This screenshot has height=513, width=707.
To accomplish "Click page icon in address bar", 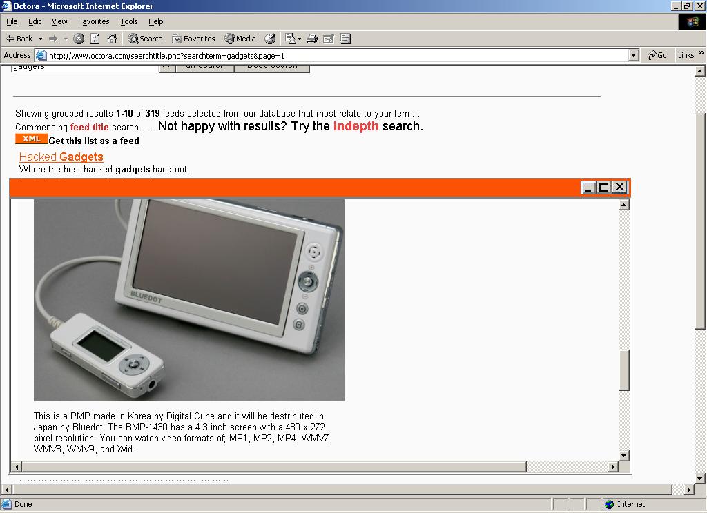I will [x=41, y=55].
